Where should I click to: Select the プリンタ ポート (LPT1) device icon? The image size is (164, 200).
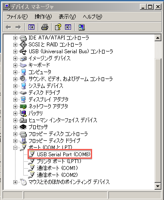(x=32, y=161)
